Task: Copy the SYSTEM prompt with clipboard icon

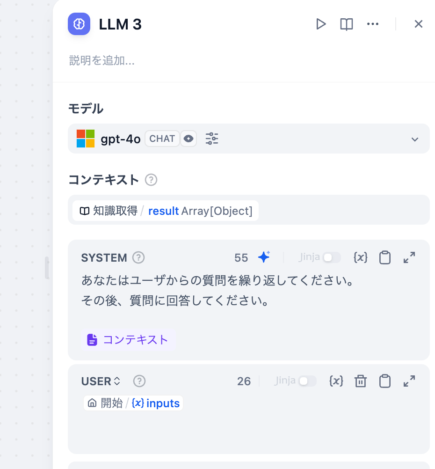Action: [x=385, y=257]
